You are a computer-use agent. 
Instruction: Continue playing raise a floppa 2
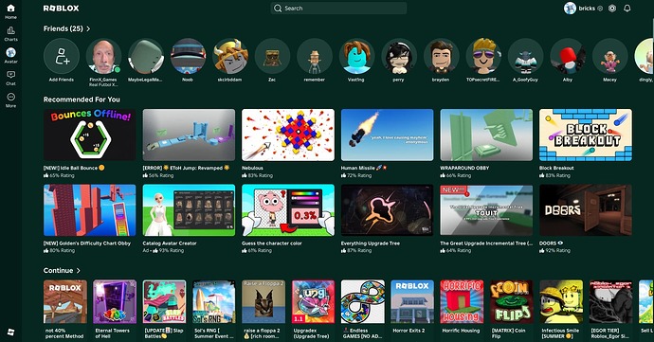263,301
